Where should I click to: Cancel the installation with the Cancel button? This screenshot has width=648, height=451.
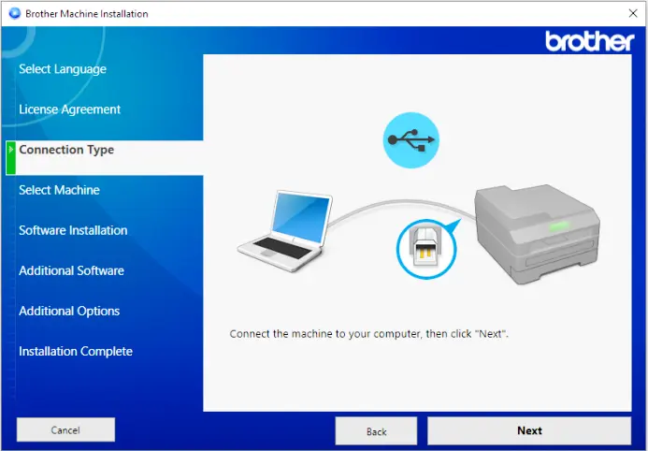65,430
